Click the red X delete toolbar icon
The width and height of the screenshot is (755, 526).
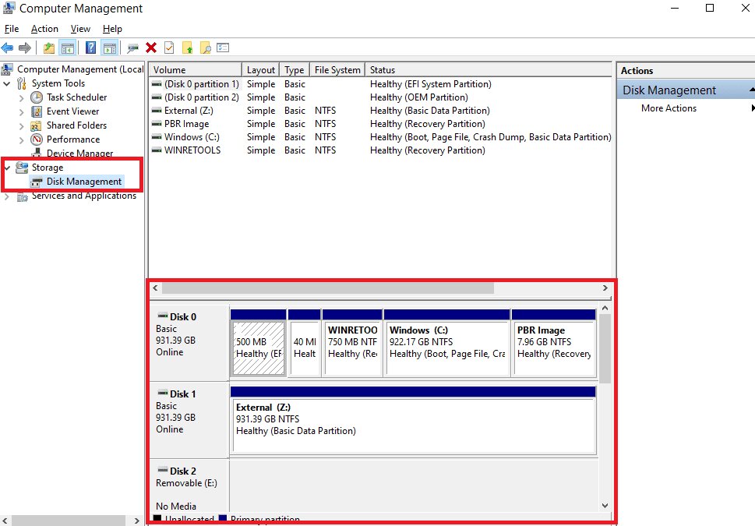pyautogui.click(x=150, y=48)
